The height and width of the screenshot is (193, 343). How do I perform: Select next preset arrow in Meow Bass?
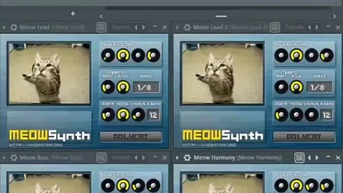pyautogui.click(x=144, y=158)
